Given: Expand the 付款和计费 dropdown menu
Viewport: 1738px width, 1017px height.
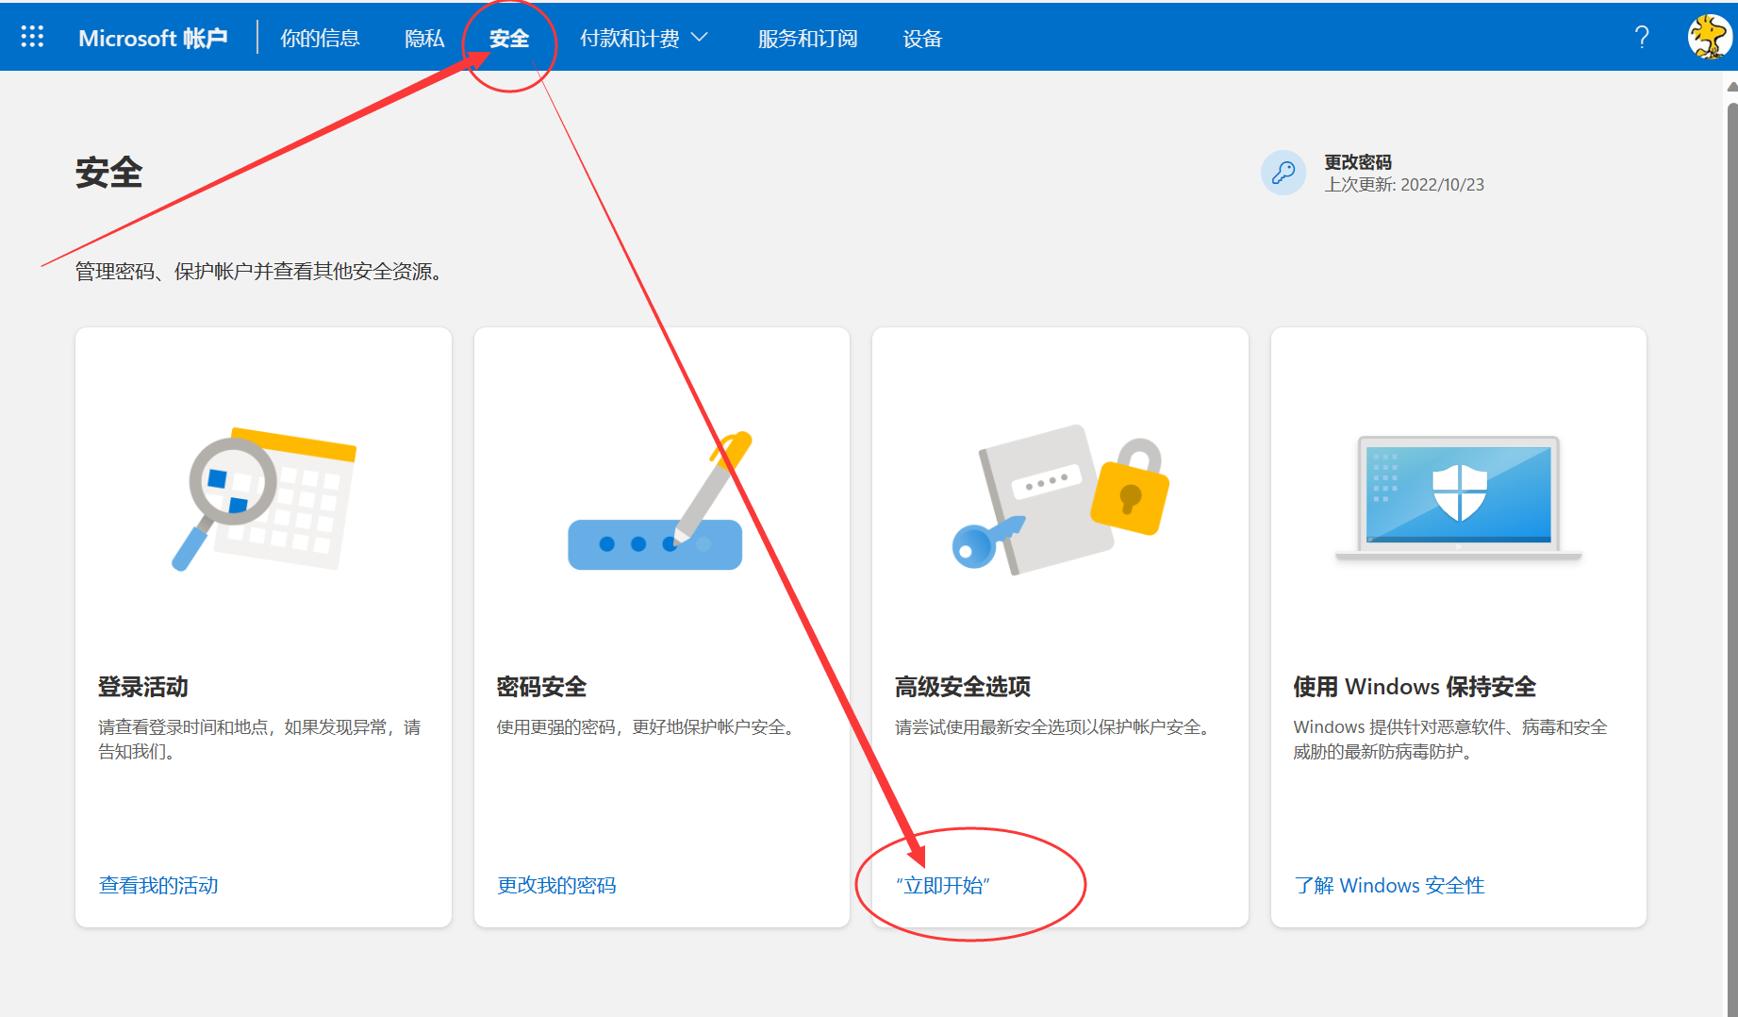Looking at the screenshot, I should [644, 38].
